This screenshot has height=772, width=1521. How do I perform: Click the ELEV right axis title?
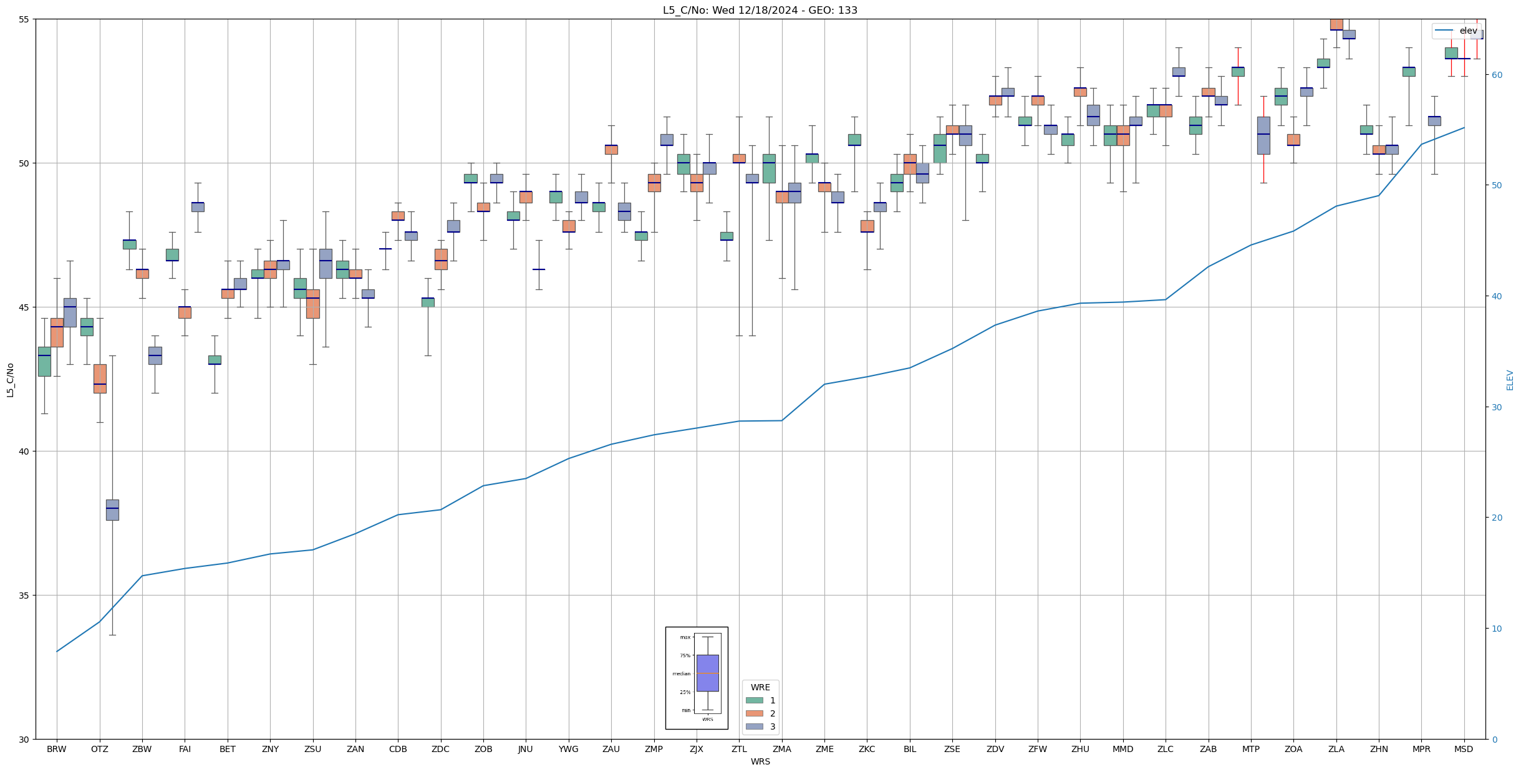click(x=1510, y=380)
